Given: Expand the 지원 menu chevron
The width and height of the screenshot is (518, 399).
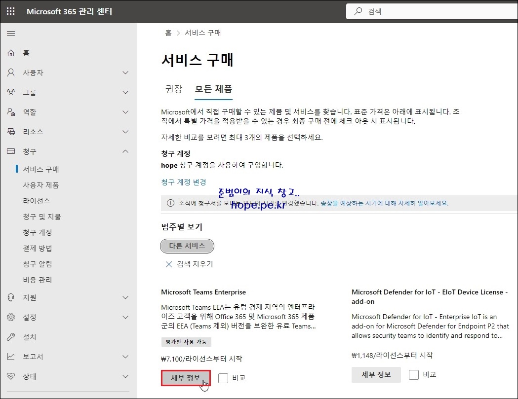Looking at the screenshot, I should pyautogui.click(x=125, y=297).
